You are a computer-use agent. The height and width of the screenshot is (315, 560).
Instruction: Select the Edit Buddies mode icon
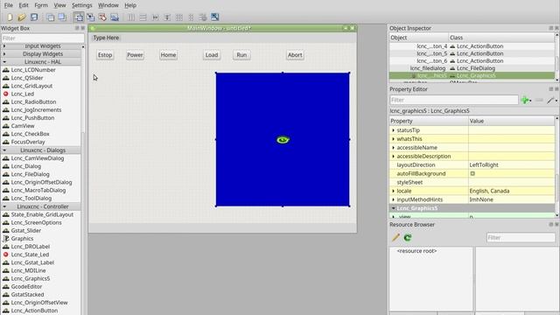102,17
